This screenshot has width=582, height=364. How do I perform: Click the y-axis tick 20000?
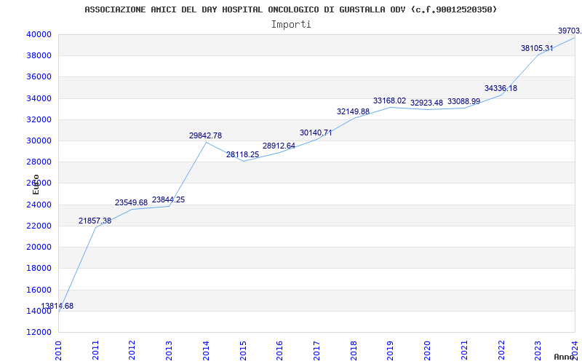click(x=39, y=247)
